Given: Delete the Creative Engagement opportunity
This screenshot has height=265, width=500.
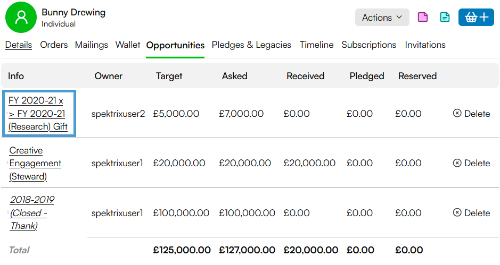Looking at the screenshot, I should click(471, 163).
